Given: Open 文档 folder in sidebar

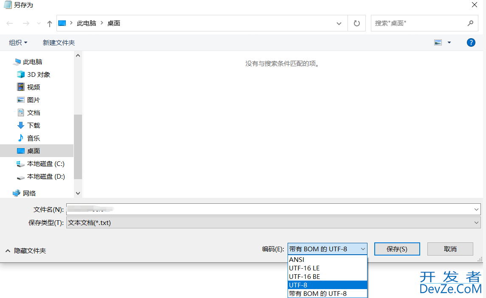Looking at the screenshot, I should click(x=34, y=113).
